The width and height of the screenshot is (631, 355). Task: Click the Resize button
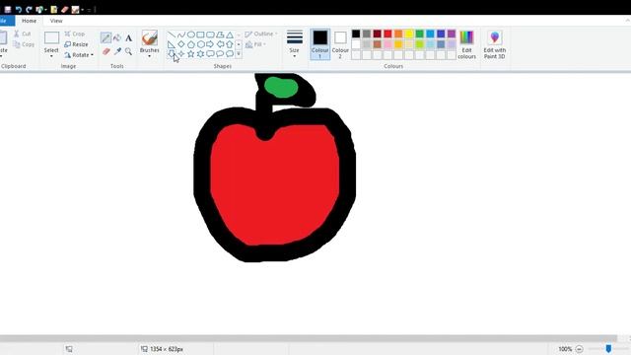coord(76,44)
